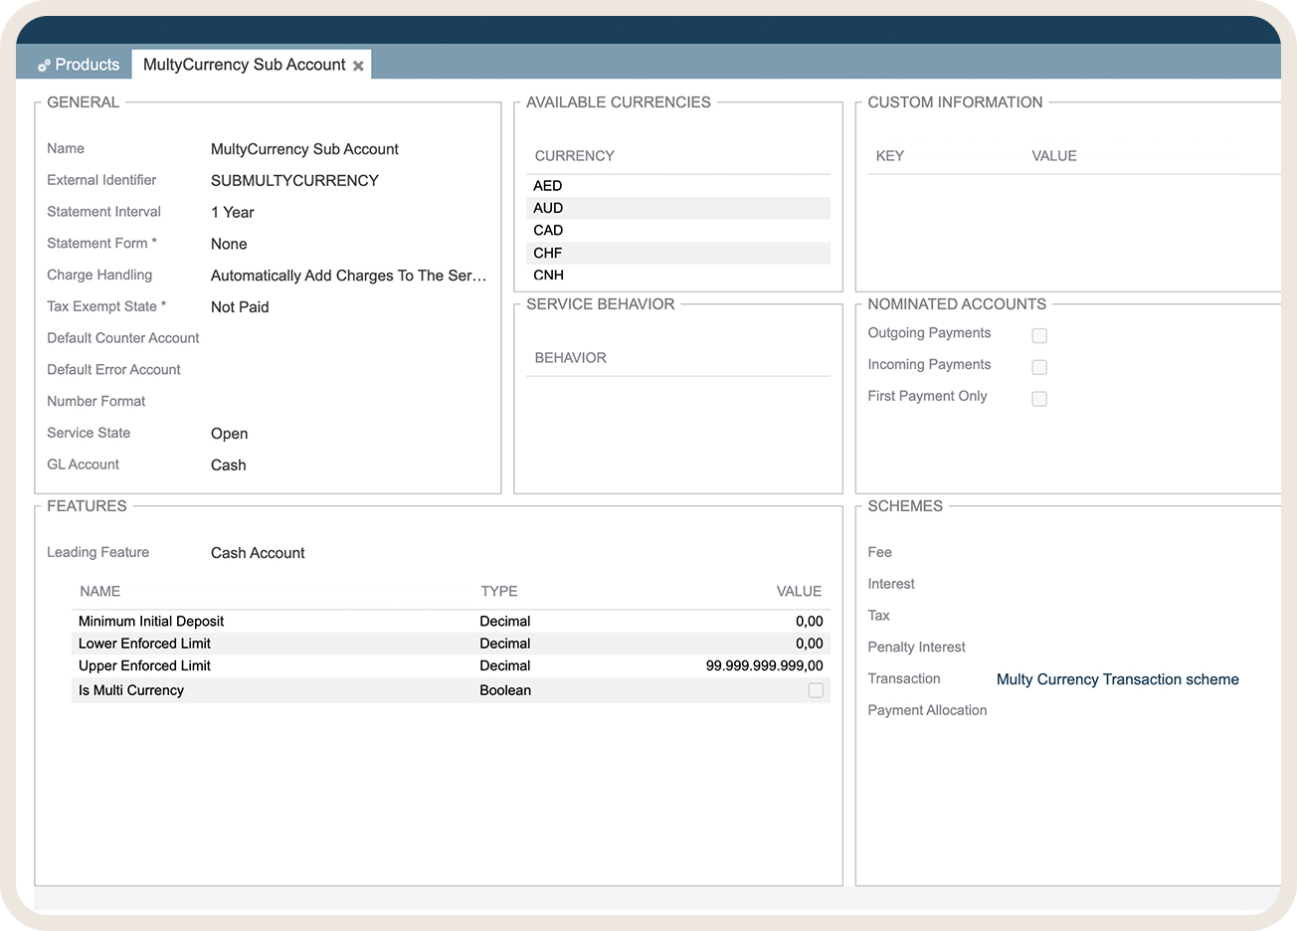Image resolution: width=1297 pixels, height=931 pixels.
Task: Click the Products tab gear icon
Action: [x=44, y=66]
